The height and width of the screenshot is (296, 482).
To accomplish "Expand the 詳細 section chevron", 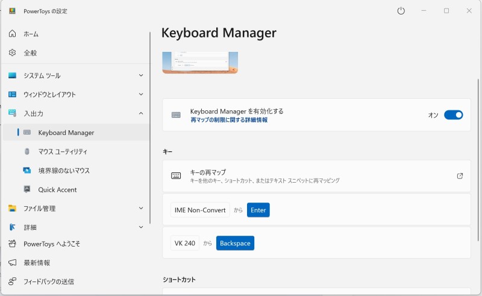I will (141, 227).
